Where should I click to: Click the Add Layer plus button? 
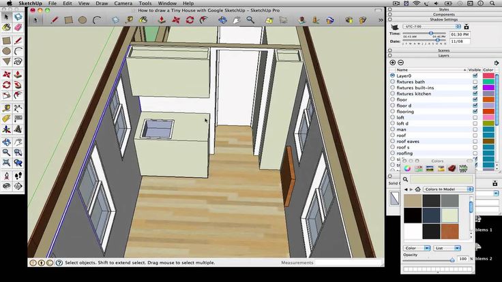point(393,63)
